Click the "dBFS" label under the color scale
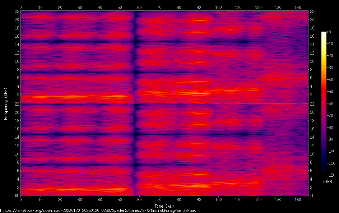Image resolution: width=339 pixels, height=213 pixels. [x=328, y=182]
